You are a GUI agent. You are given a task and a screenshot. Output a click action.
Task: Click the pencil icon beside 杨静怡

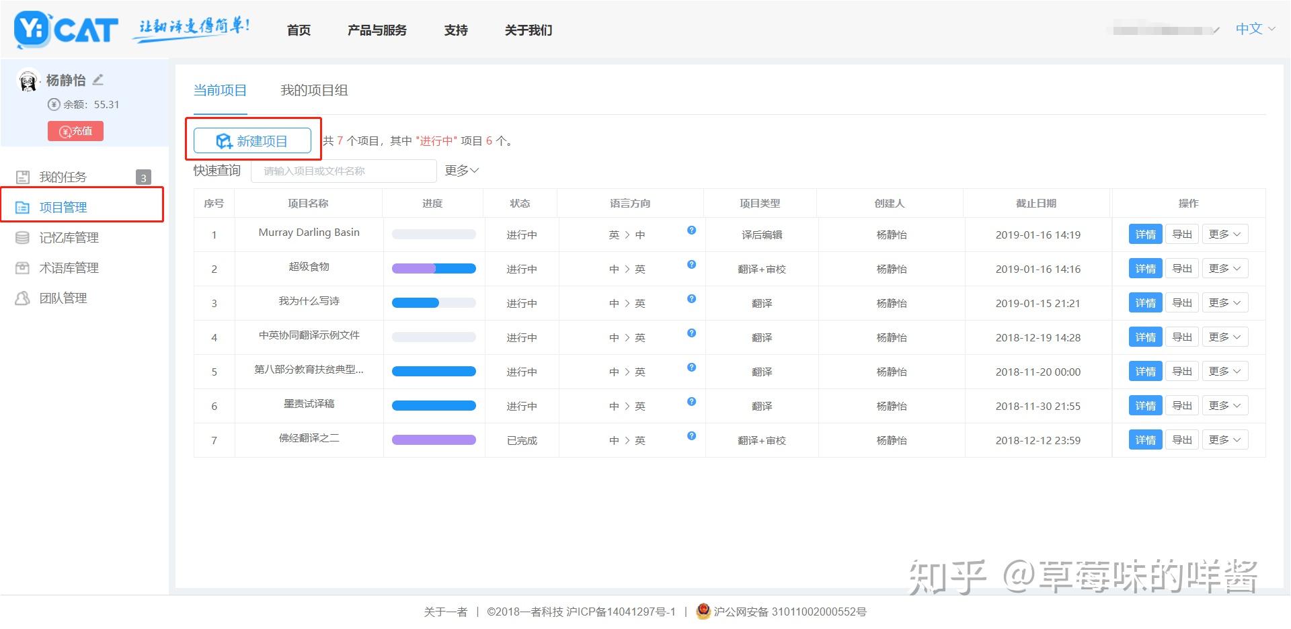tap(98, 79)
